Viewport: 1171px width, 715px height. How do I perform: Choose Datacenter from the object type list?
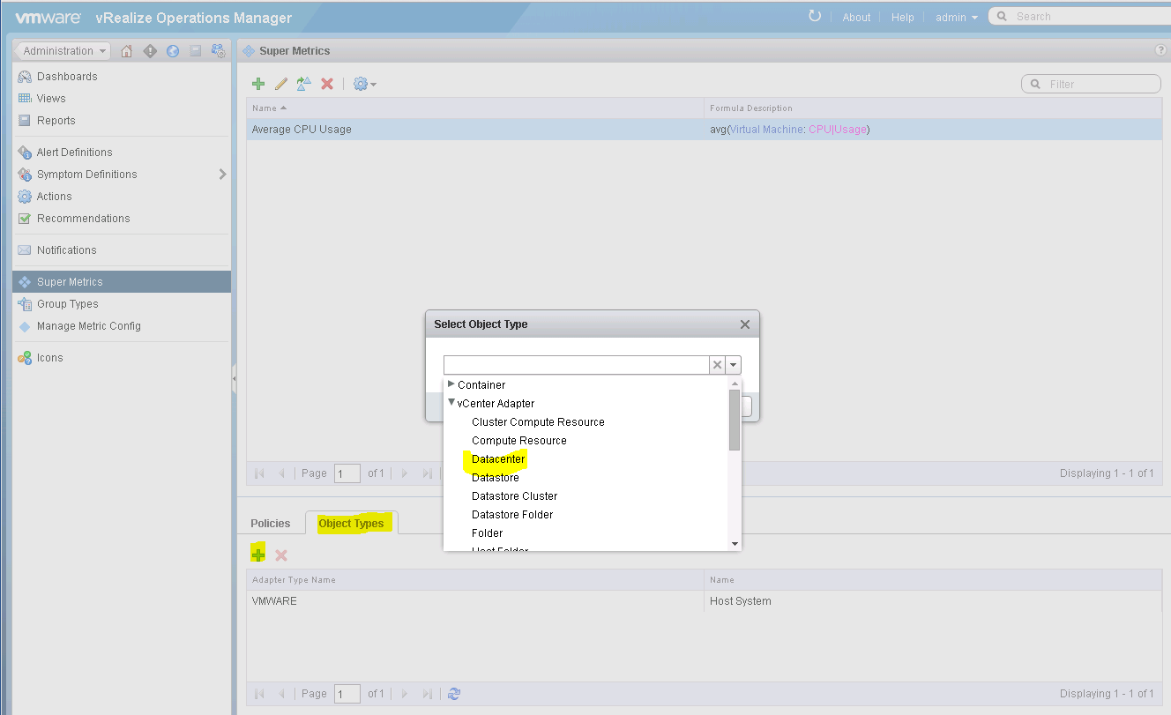click(498, 459)
